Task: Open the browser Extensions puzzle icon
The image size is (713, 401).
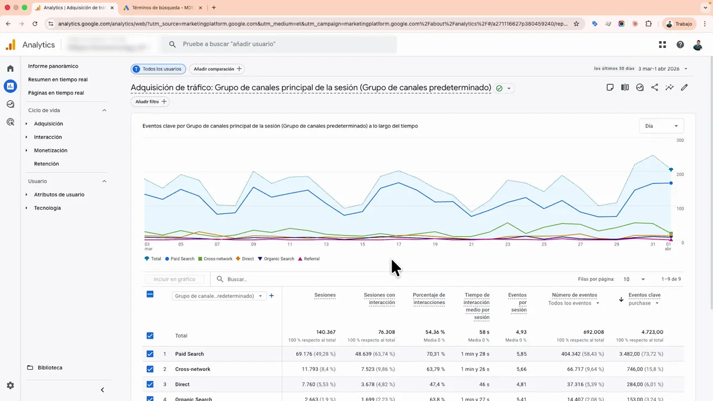Action: (x=648, y=24)
